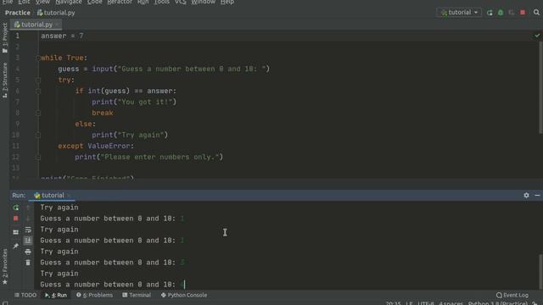Click the except ValueError line
The image size is (543, 305).
click(x=96, y=146)
